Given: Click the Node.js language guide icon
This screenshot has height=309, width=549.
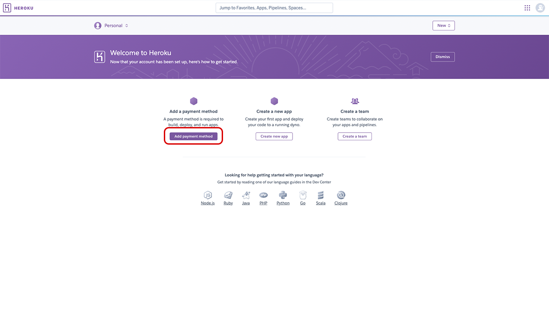Looking at the screenshot, I should [208, 195].
